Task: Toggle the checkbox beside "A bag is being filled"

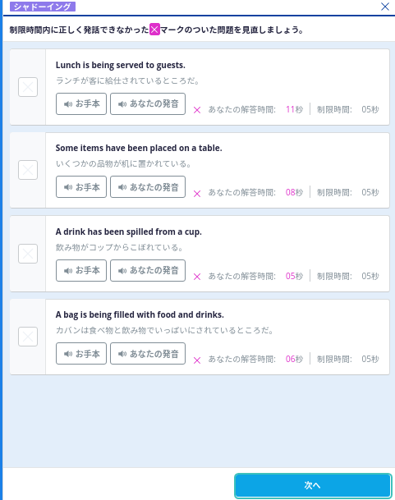Action: pyautogui.click(x=28, y=337)
